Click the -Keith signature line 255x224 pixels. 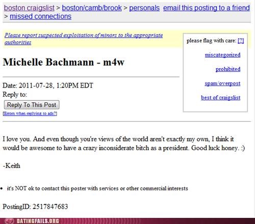tap(12, 165)
